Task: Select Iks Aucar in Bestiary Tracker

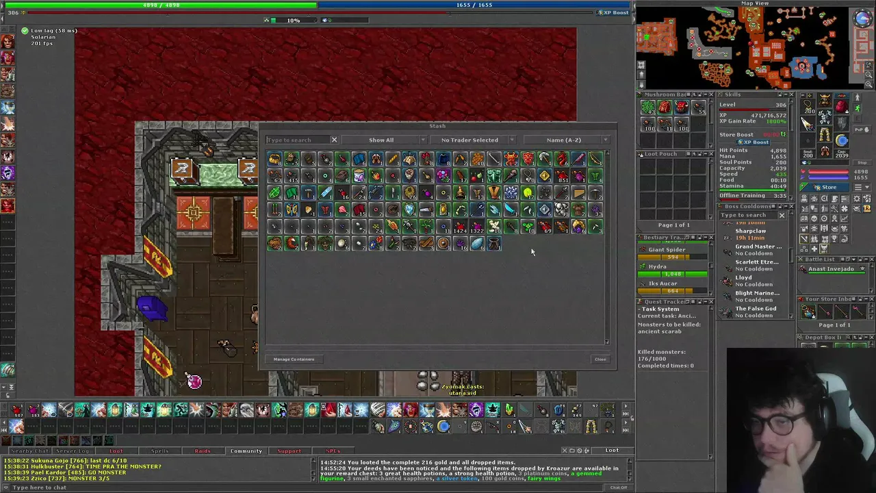Action: tap(673, 287)
